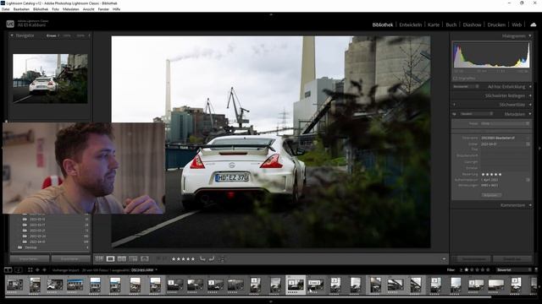Viewport: 542px width, 304px height.
Task: Open the Metadaten menu
Action: click(71, 9)
